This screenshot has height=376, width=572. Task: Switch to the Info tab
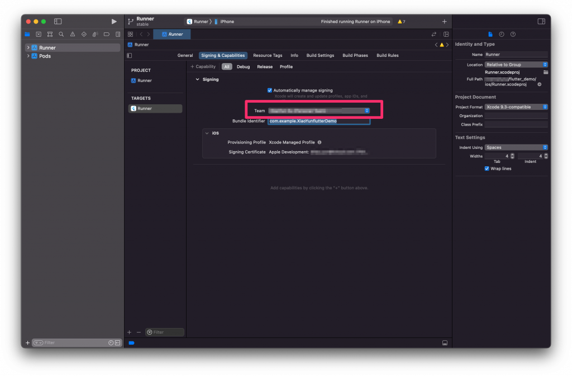tap(294, 55)
